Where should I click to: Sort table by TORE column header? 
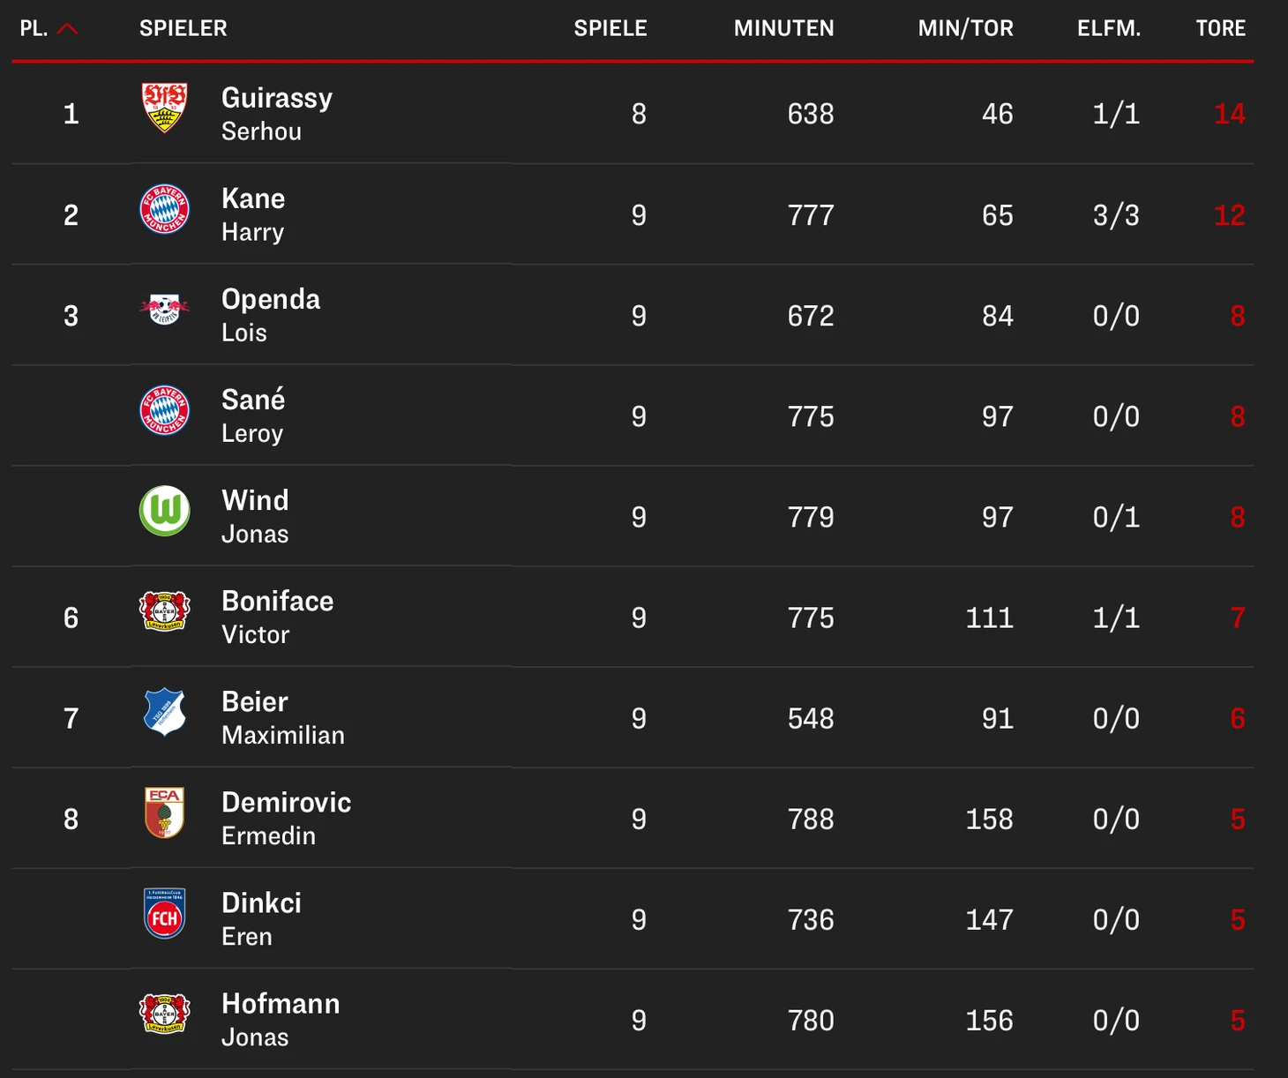coord(1220,29)
